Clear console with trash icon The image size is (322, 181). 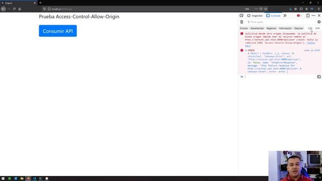(x=242, y=22)
